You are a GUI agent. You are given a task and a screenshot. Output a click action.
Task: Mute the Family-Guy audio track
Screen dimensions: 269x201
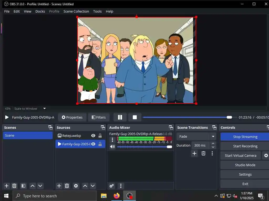(x=112, y=147)
